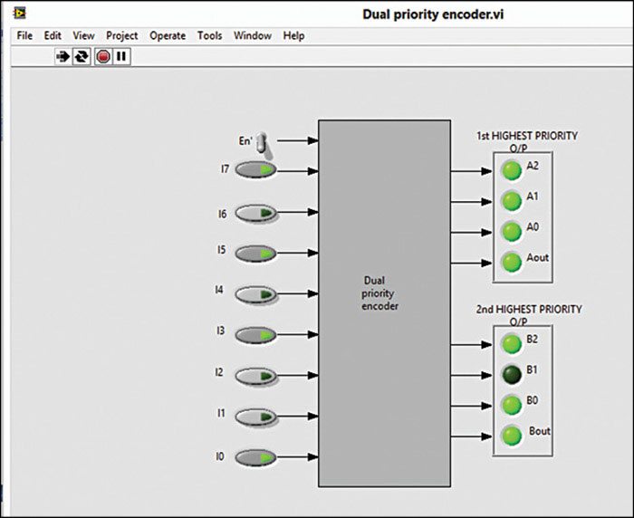Image resolution: width=634 pixels, height=518 pixels.
Task: Open the Tools menu
Action: pyautogui.click(x=209, y=36)
